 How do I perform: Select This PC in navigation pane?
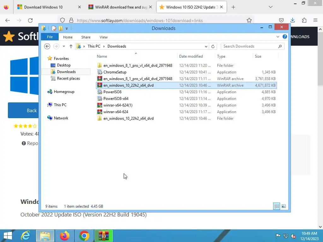click(60, 105)
